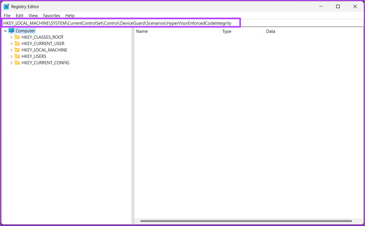Expand the HKEY_CURRENT_USER tree node

[11, 43]
